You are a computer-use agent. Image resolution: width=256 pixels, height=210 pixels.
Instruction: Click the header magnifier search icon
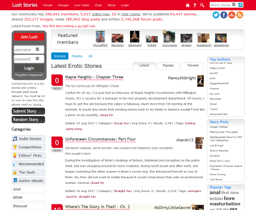point(202,5)
